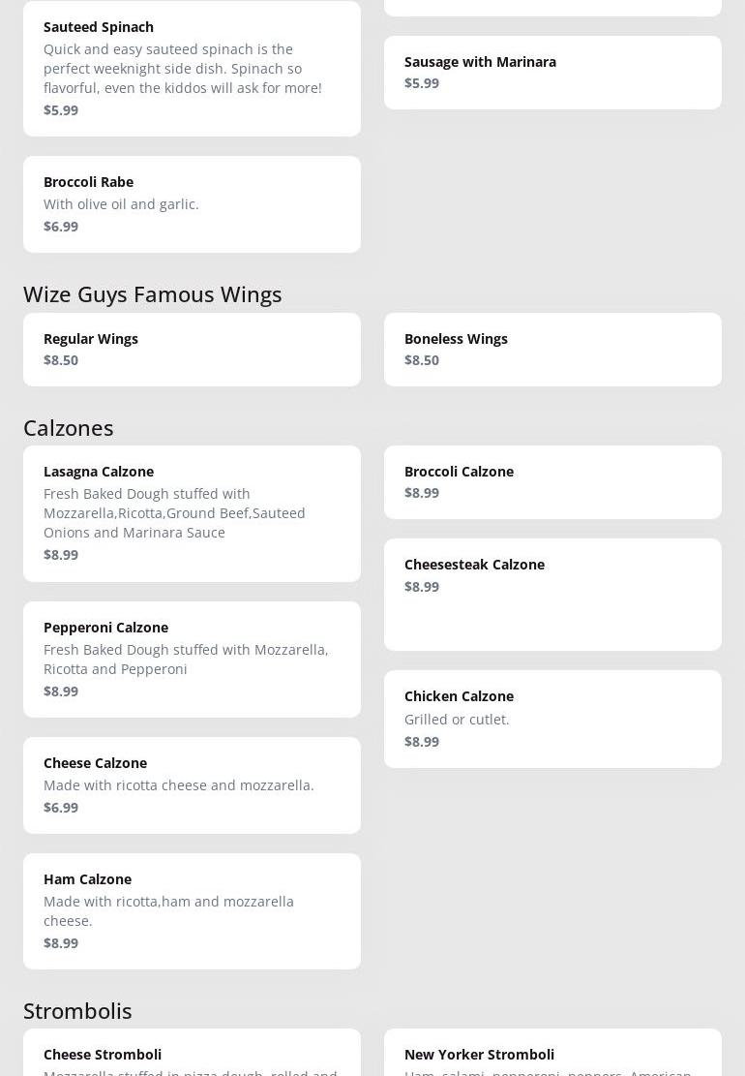
Task: Click the Grilled or cutlet description
Action: click(457, 720)
